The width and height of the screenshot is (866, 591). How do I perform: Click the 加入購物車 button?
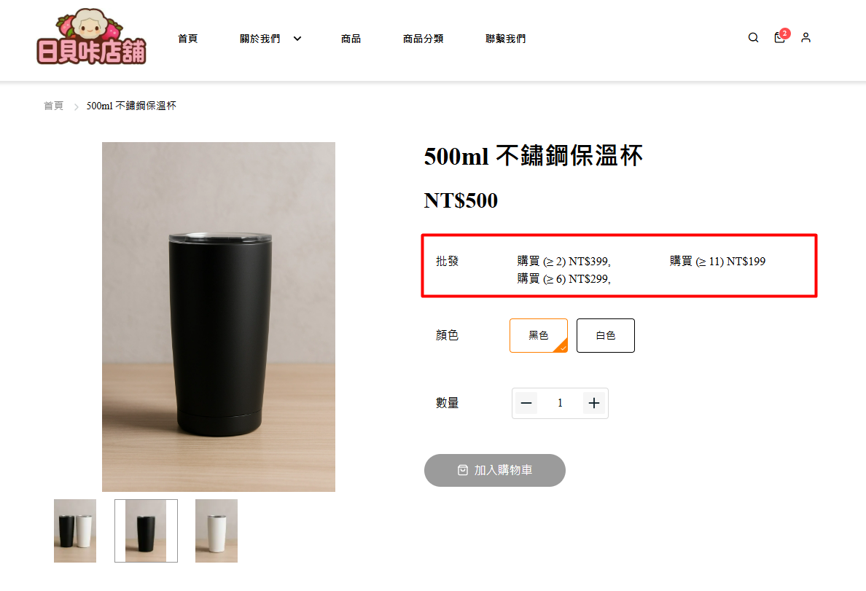[x=495, y=470]
